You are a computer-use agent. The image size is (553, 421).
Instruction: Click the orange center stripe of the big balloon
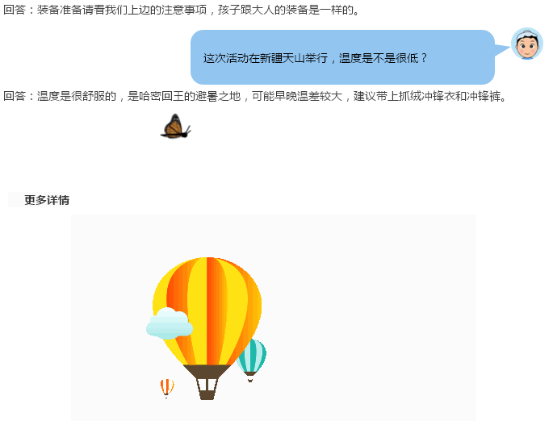(212, 310)
